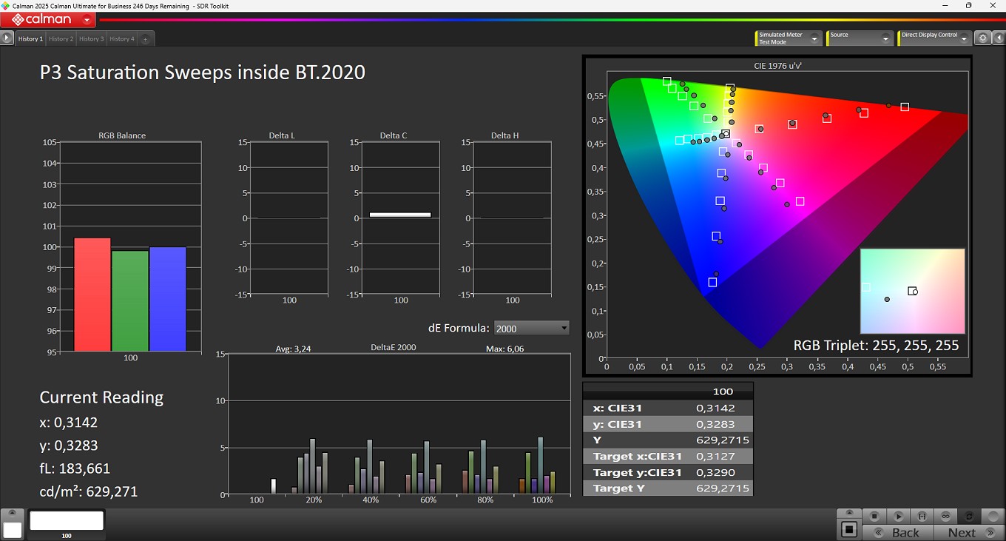Switch to the History 1 tab
1006x541 pixels.
[30, 38]
